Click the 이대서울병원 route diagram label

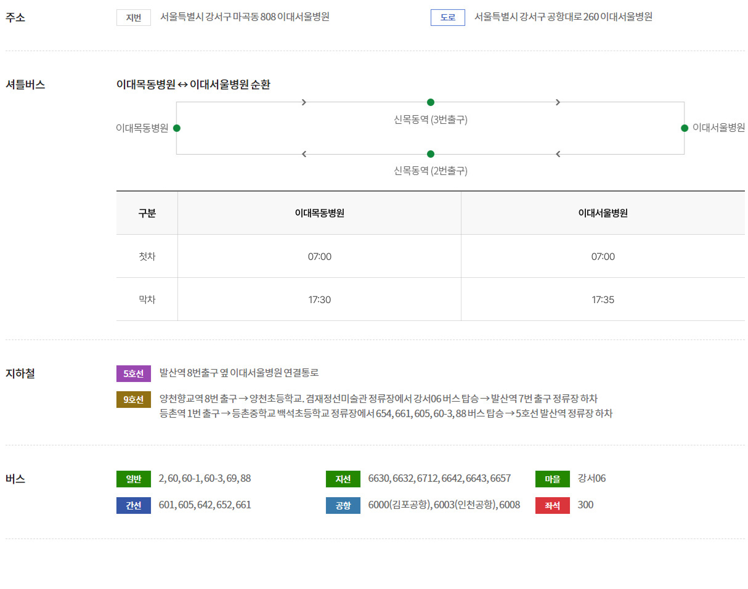pos(719,128)
